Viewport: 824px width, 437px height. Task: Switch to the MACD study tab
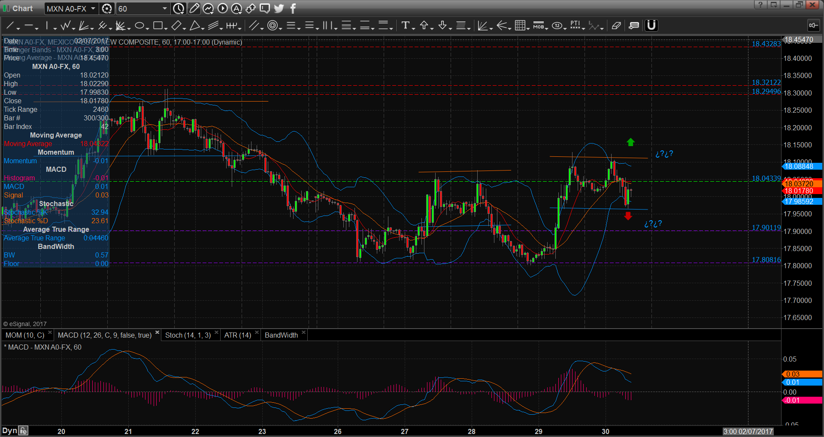(x=105, y=335)
